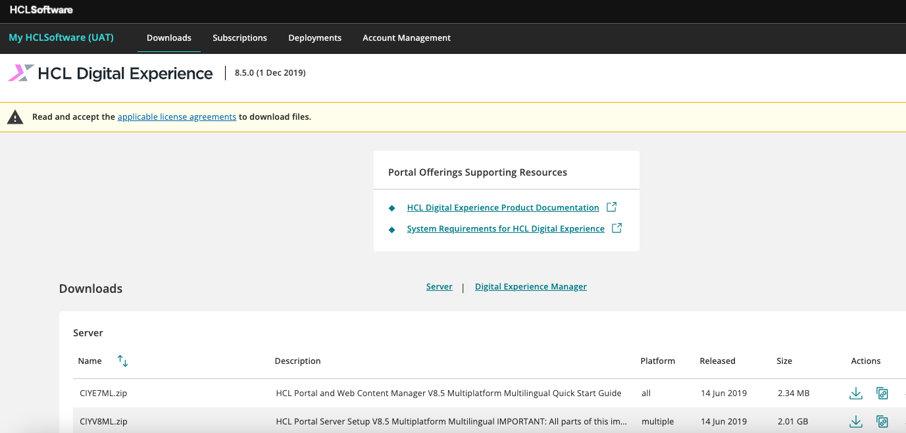Copy download link icon for CIYE7ML.zip
This screenshot has width=906, height=433.
pyautogui.click(x=882, y=392)
